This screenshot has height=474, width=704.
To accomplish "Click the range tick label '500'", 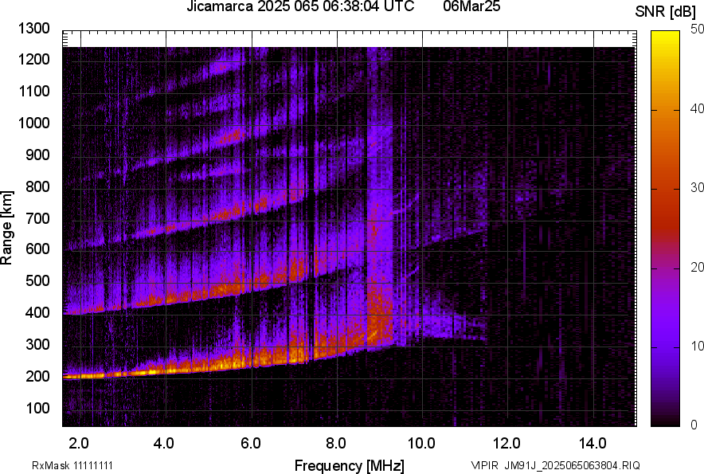I will (37, 280).
